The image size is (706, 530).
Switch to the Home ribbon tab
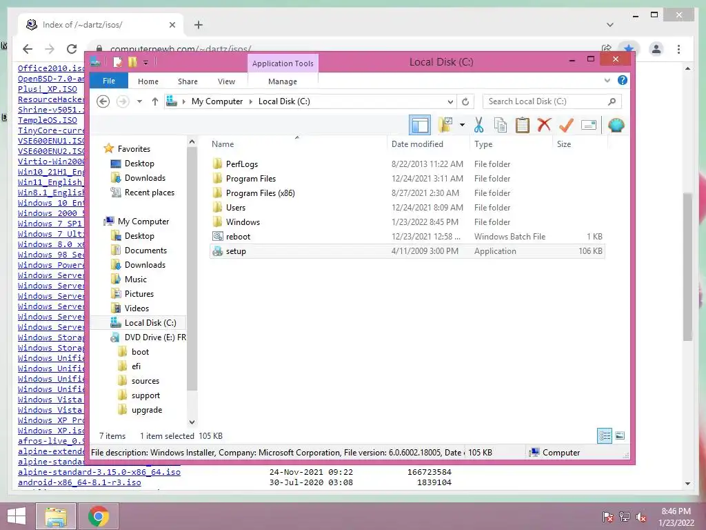point(148,81)
